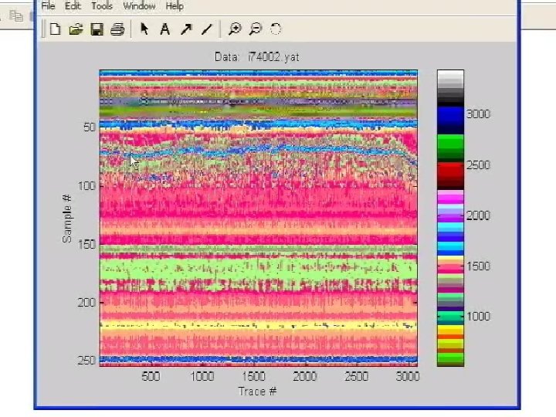Screen dimensions: 556x417
Task: Open the File menu
Action: pos(48,6)
